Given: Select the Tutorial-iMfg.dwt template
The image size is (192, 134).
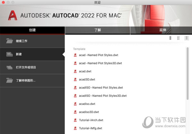Looking at the screenshot, I should [91, 128].
